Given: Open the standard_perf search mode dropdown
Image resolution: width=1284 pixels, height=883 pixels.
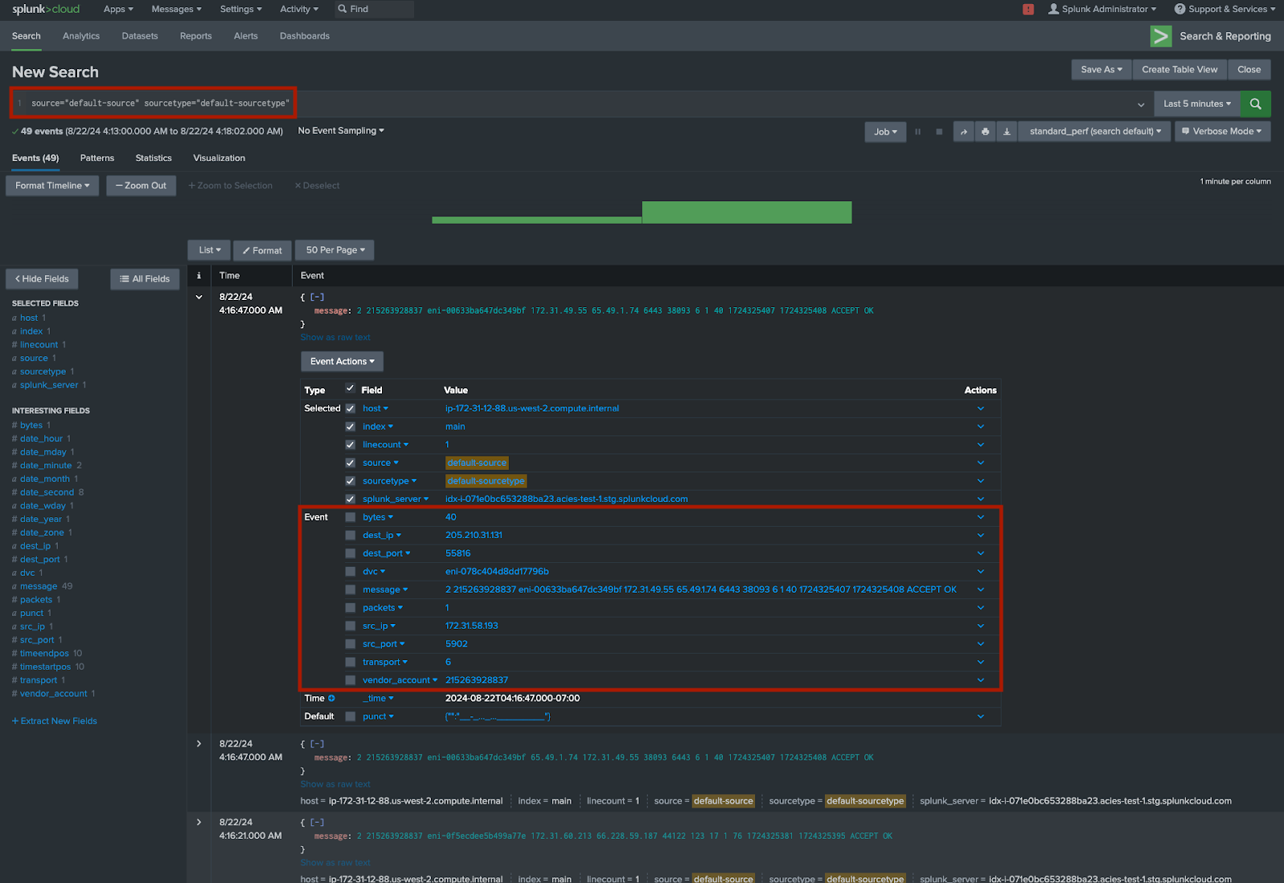Looking at the screenshot, I should 1093,131.
